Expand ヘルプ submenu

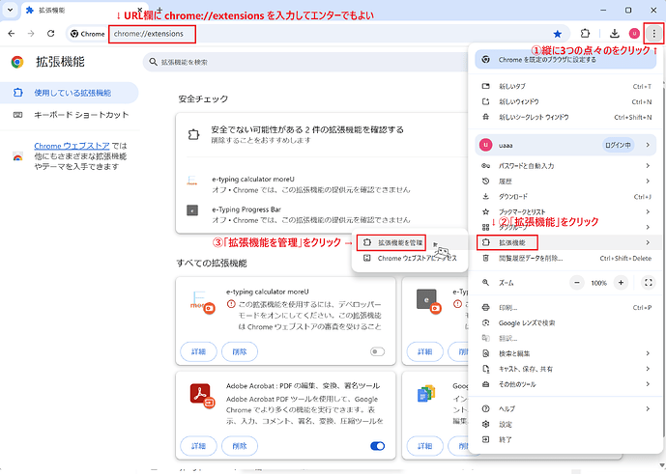tap(565, 408)
